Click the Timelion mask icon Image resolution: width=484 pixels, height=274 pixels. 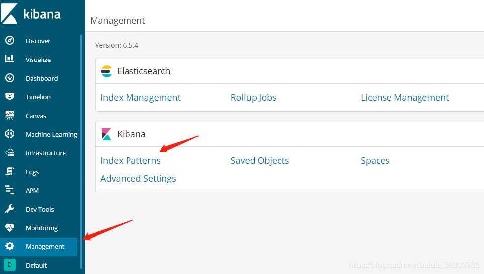click(x=10, y=96)
